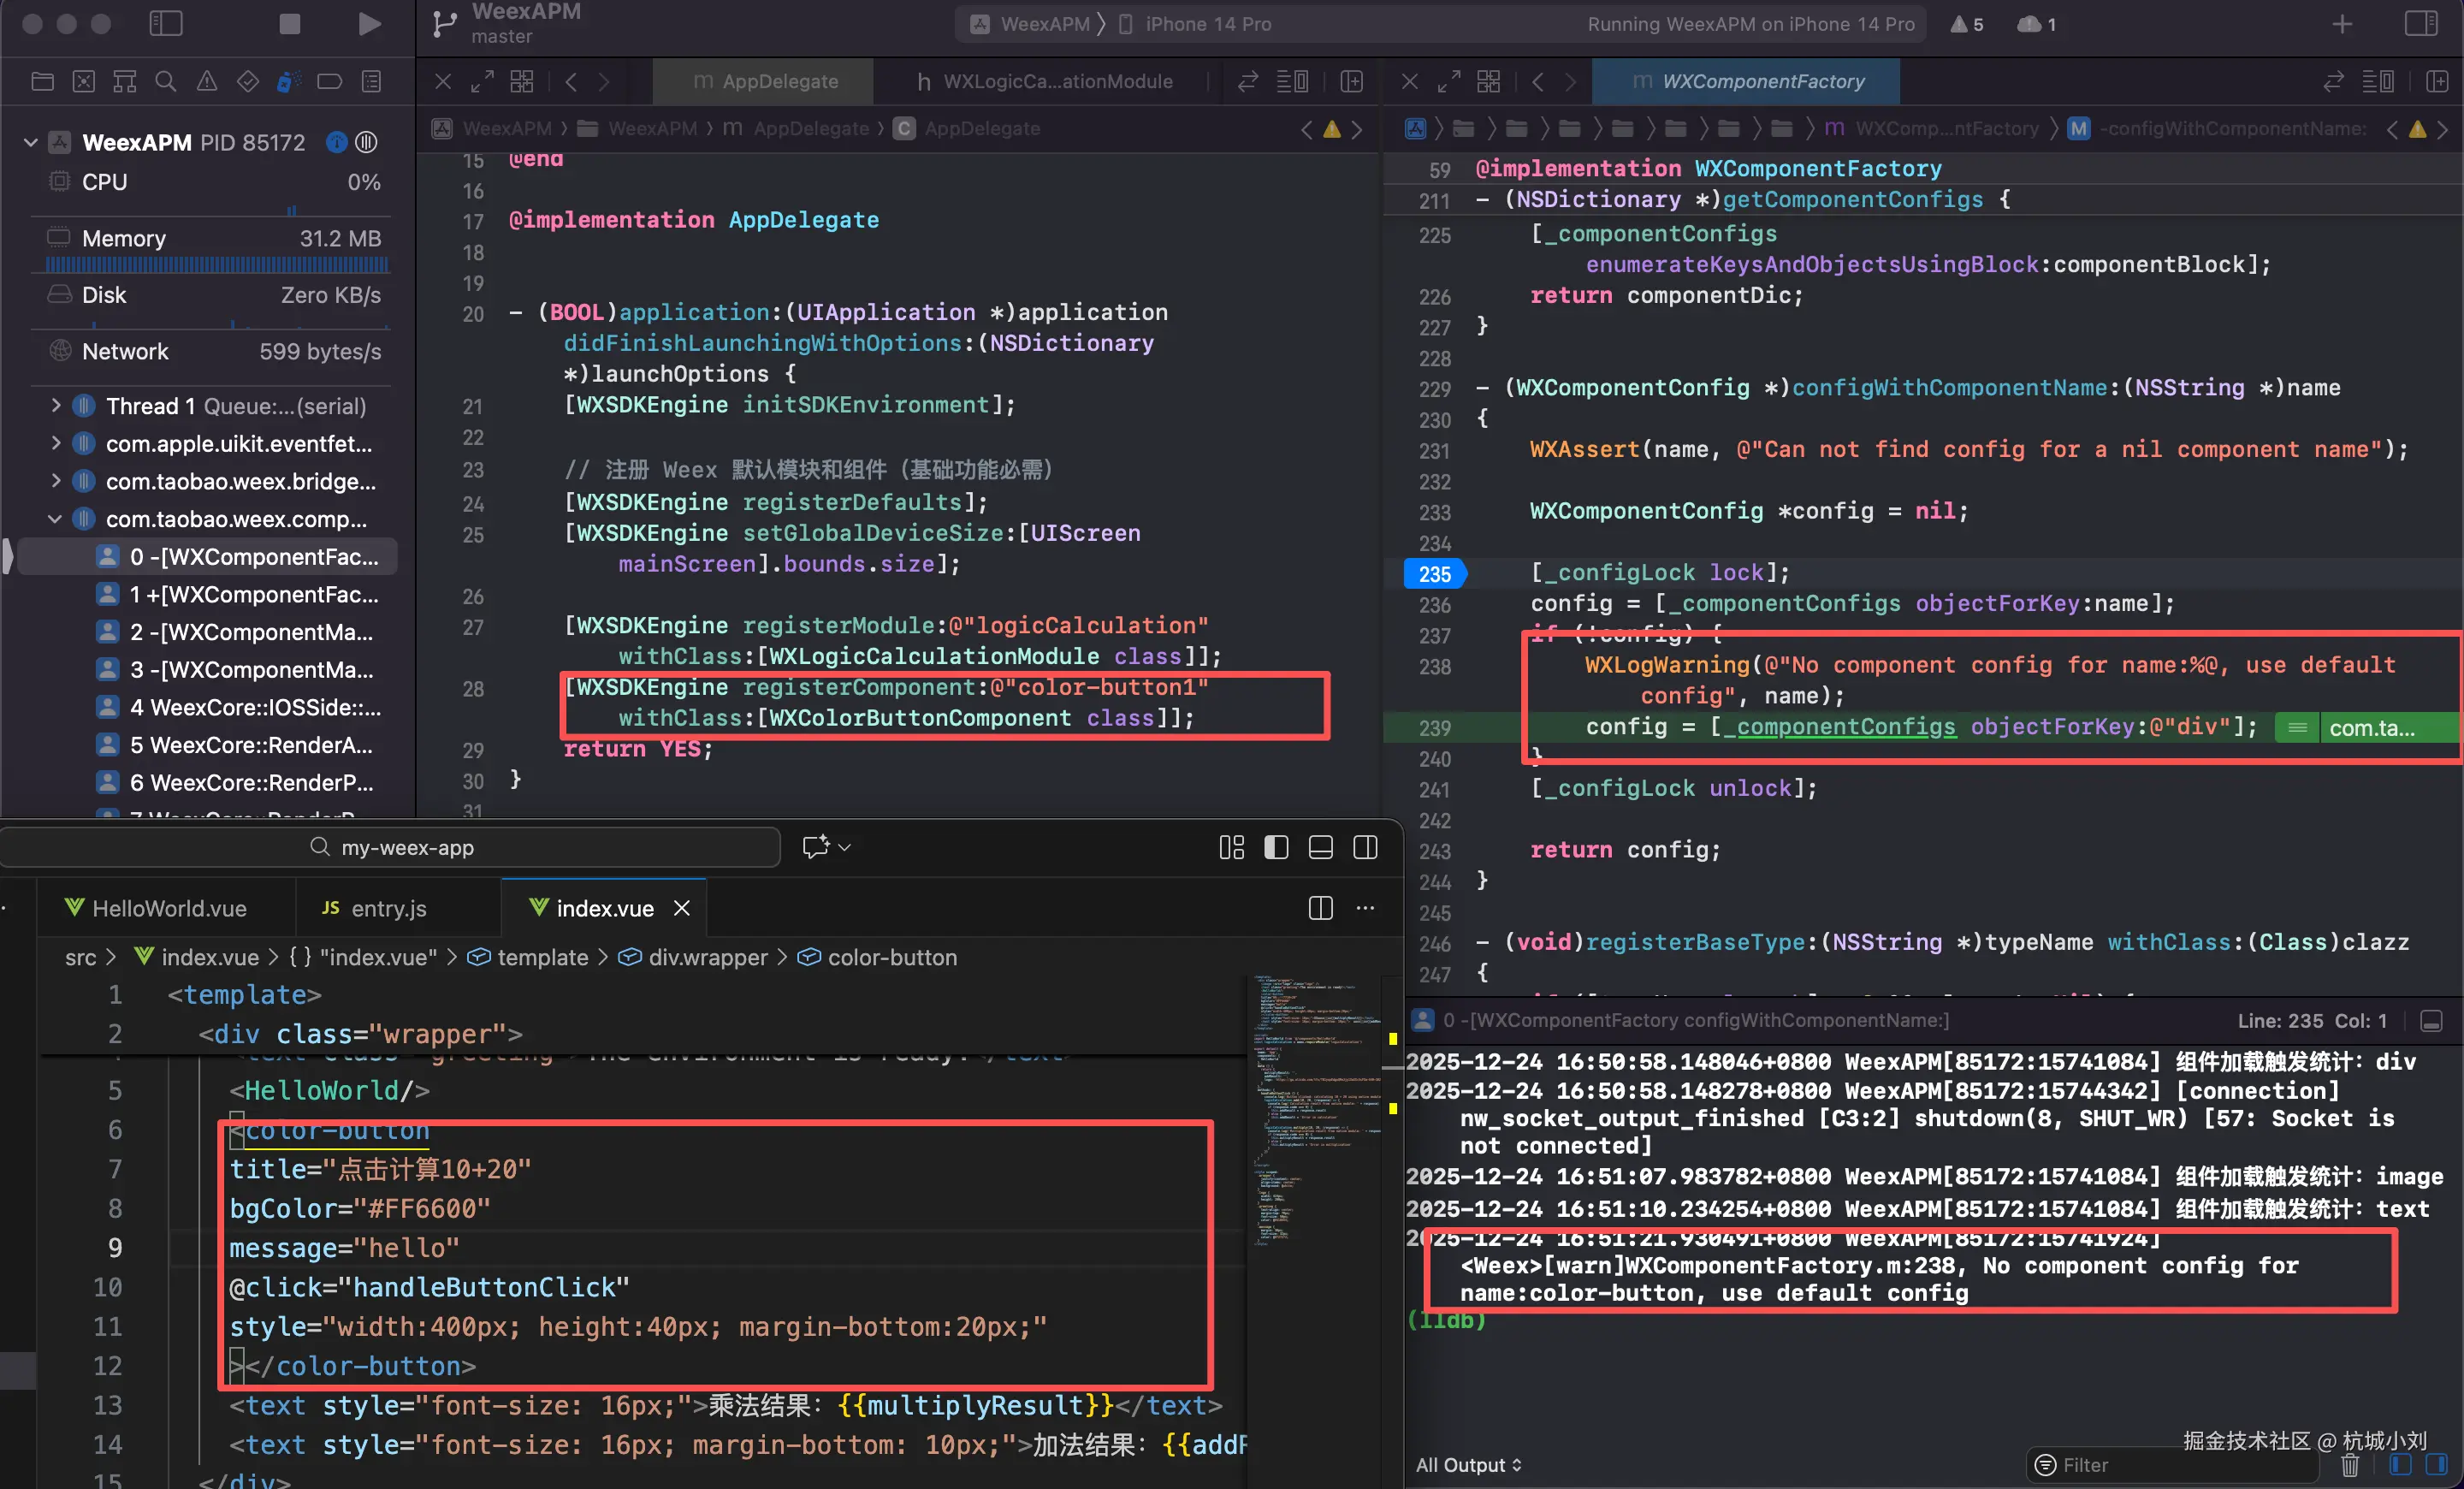This screenshot has width=2464, height=1489.
Task: Open the breakpoint navigator icon
Action: coord(329,81)
